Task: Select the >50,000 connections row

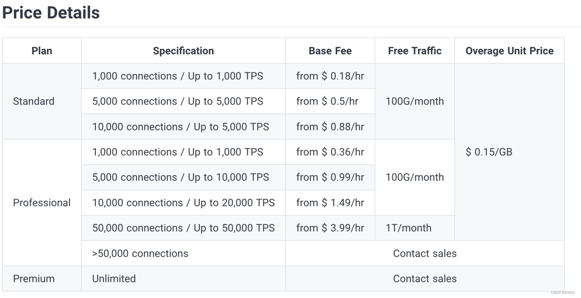Action: (140, 253)
